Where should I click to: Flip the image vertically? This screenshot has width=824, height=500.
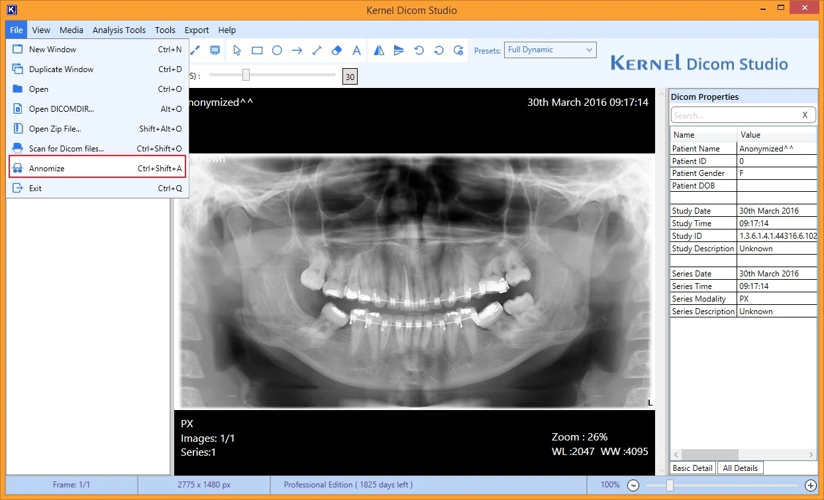399,50
